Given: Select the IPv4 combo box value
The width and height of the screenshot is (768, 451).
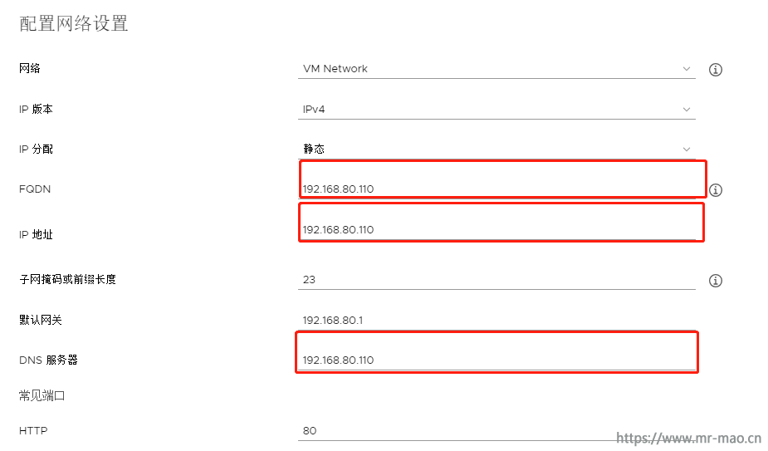Looking at the screenshot, I should click(497, 110).
